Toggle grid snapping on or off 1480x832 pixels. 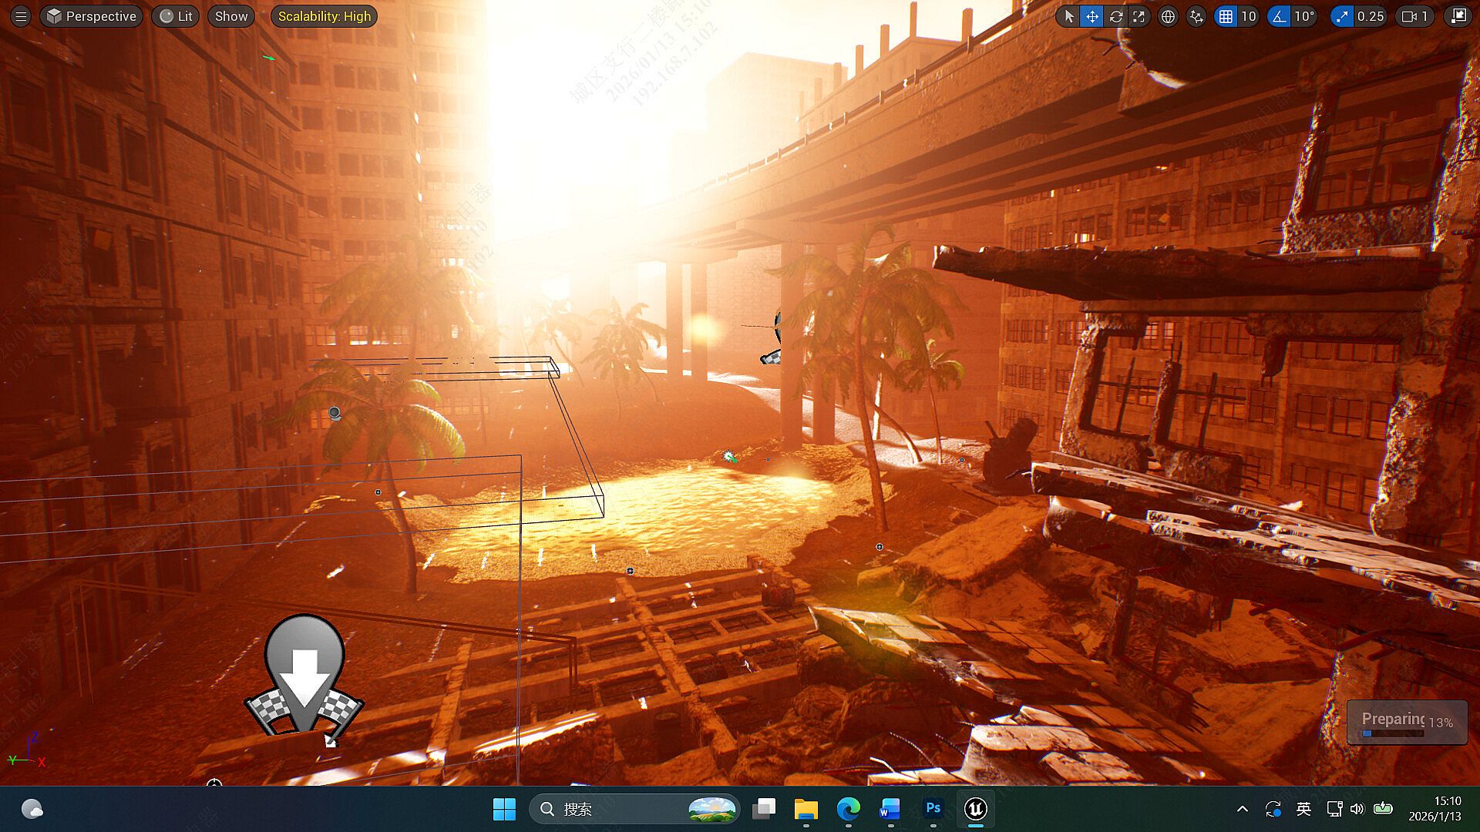[1226, 16]
